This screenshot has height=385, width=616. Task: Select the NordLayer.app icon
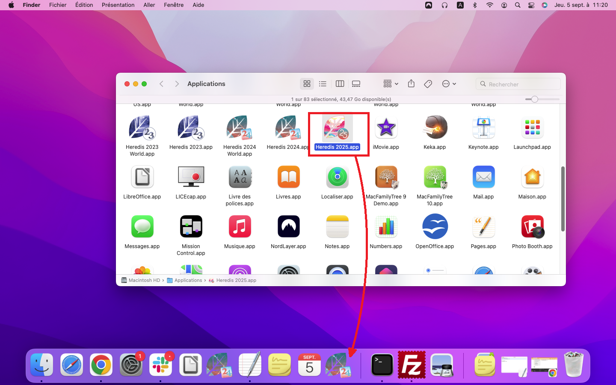(288, 227)
